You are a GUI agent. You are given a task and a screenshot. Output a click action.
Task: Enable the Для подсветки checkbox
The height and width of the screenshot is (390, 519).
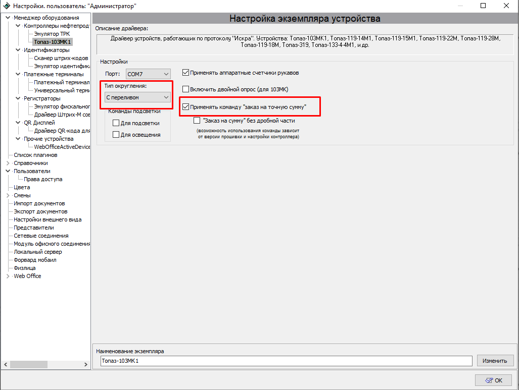click(116, 123)
